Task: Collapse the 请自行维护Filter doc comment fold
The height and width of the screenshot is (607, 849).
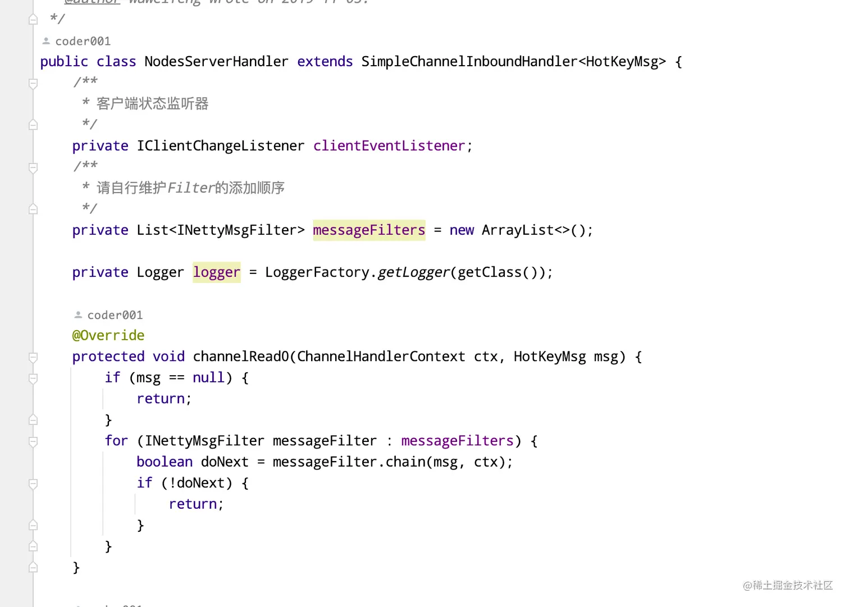Action: (33, 167)
